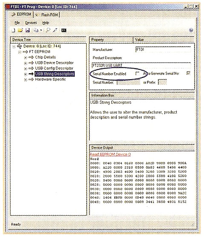Select the USB Config Descriptor tree item
The height and width of the screenshot is (238, 204).
pos(54,68)
